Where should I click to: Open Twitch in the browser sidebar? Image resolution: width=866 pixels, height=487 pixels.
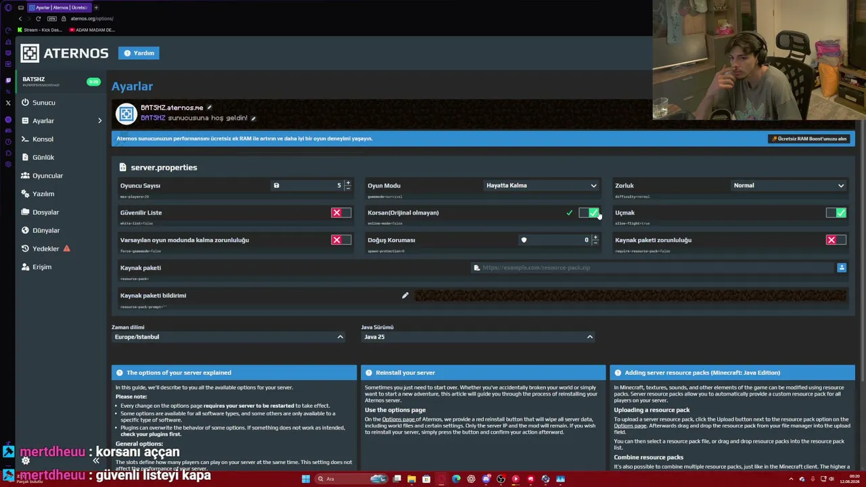8,80
